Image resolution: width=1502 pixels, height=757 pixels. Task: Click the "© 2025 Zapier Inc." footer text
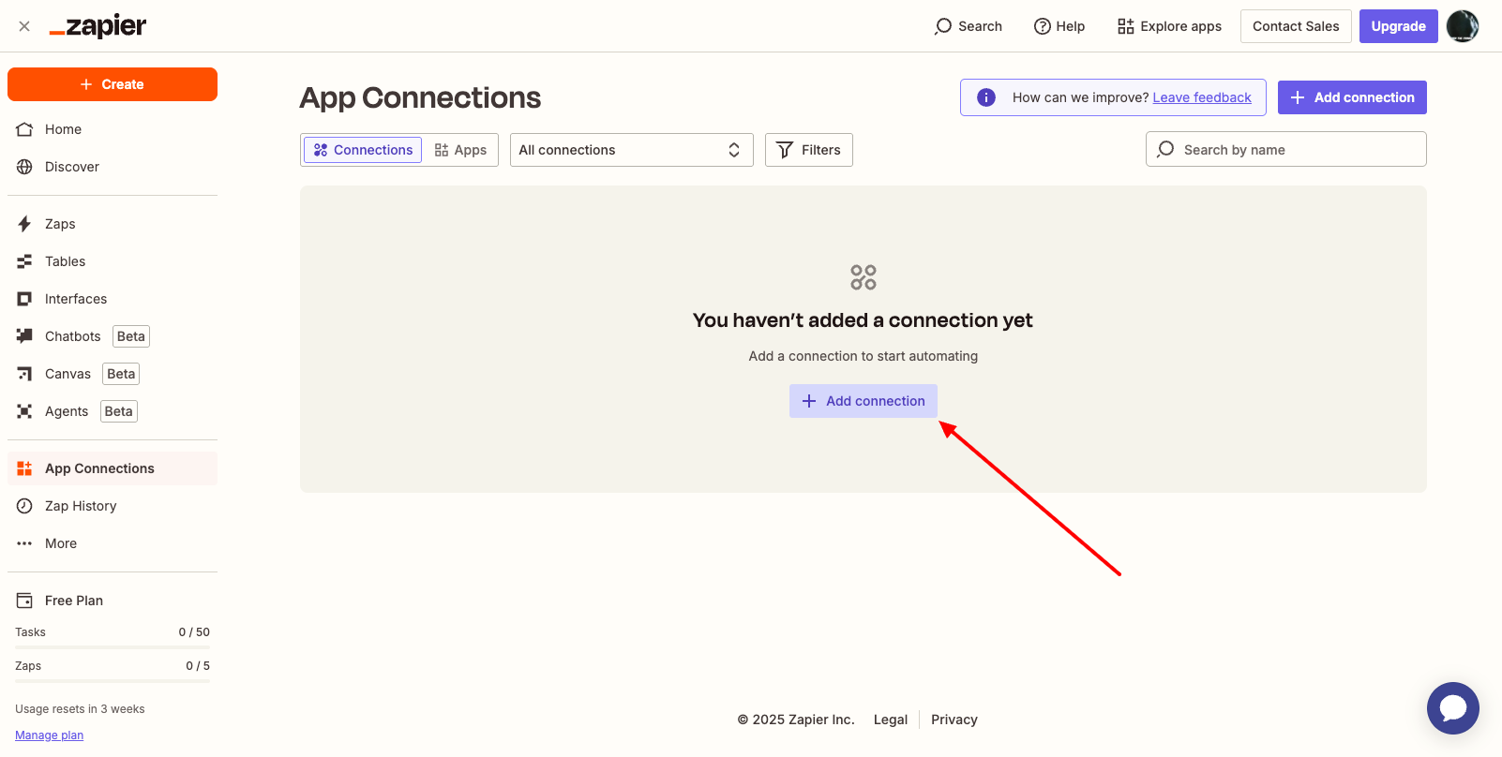coord(796,720)
